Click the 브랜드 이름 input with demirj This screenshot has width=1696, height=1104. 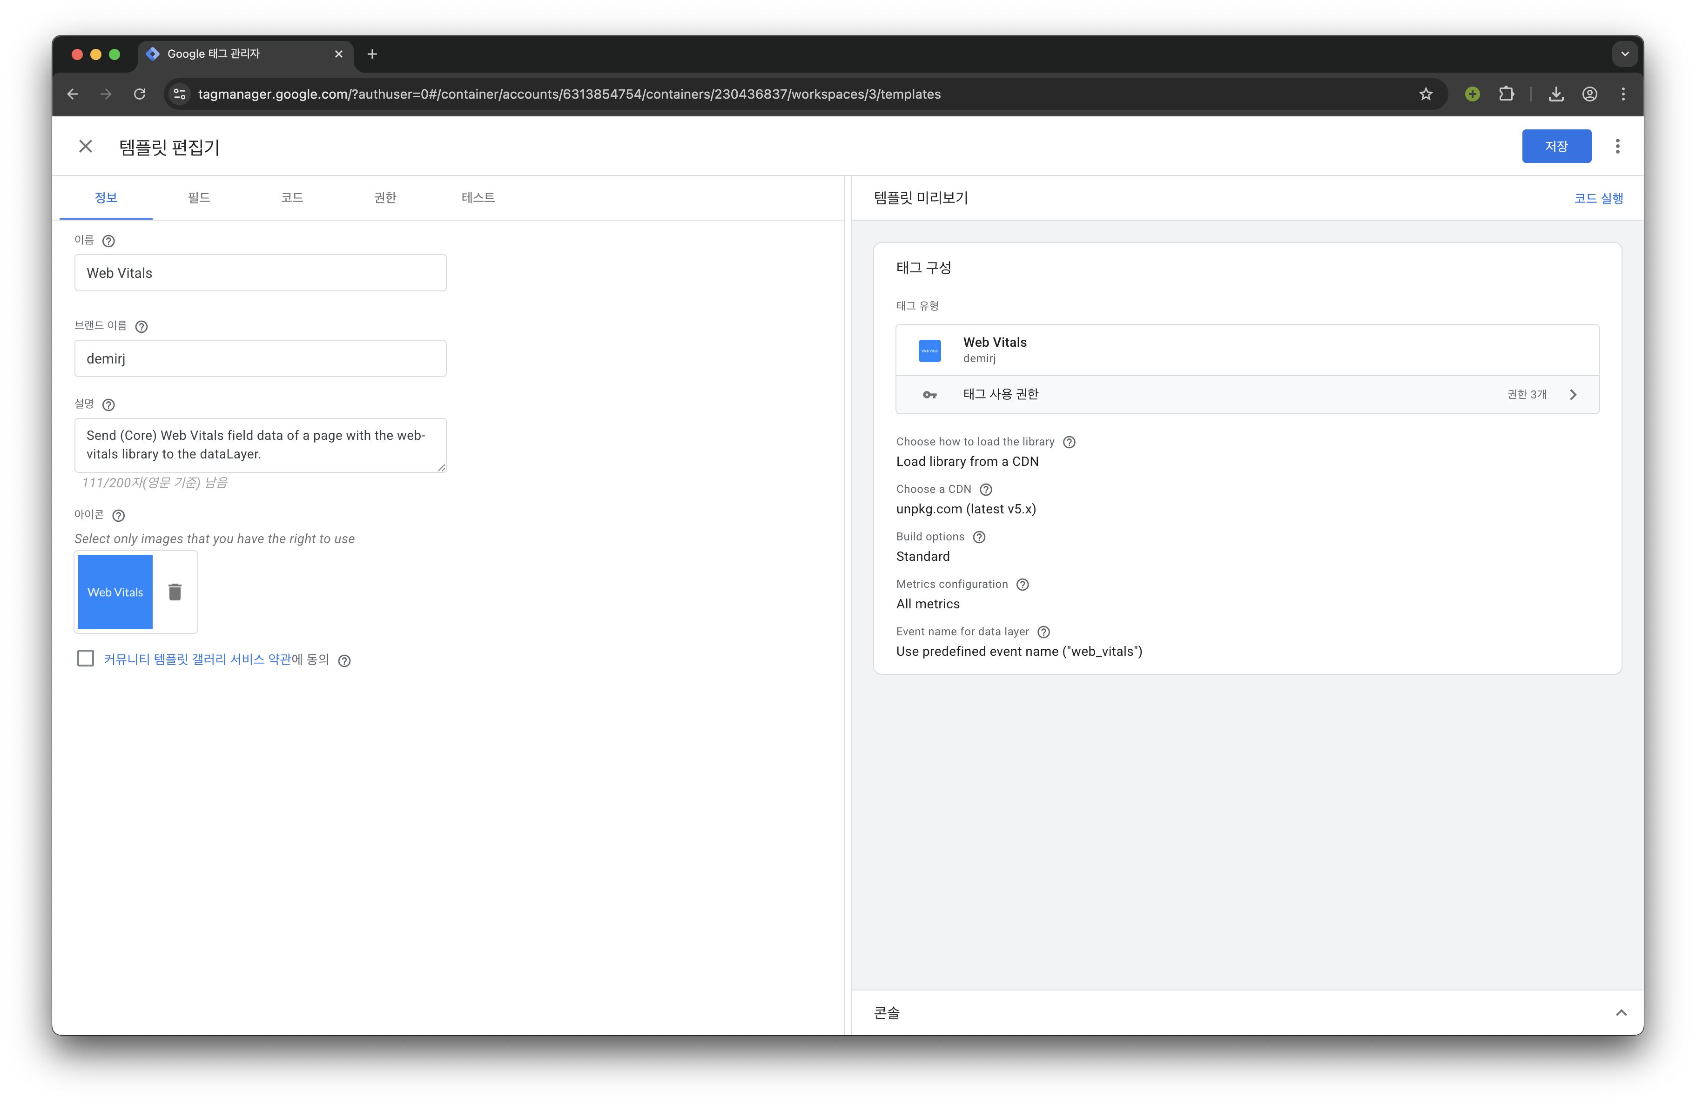(x=260, y=358)
